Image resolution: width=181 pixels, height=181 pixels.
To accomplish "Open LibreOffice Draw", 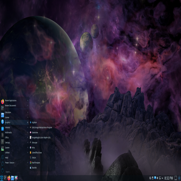I will 42,152.
